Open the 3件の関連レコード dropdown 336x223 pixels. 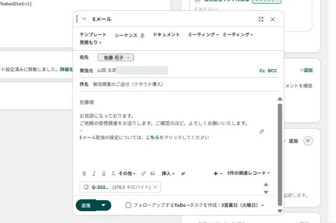tap(248, 173)
